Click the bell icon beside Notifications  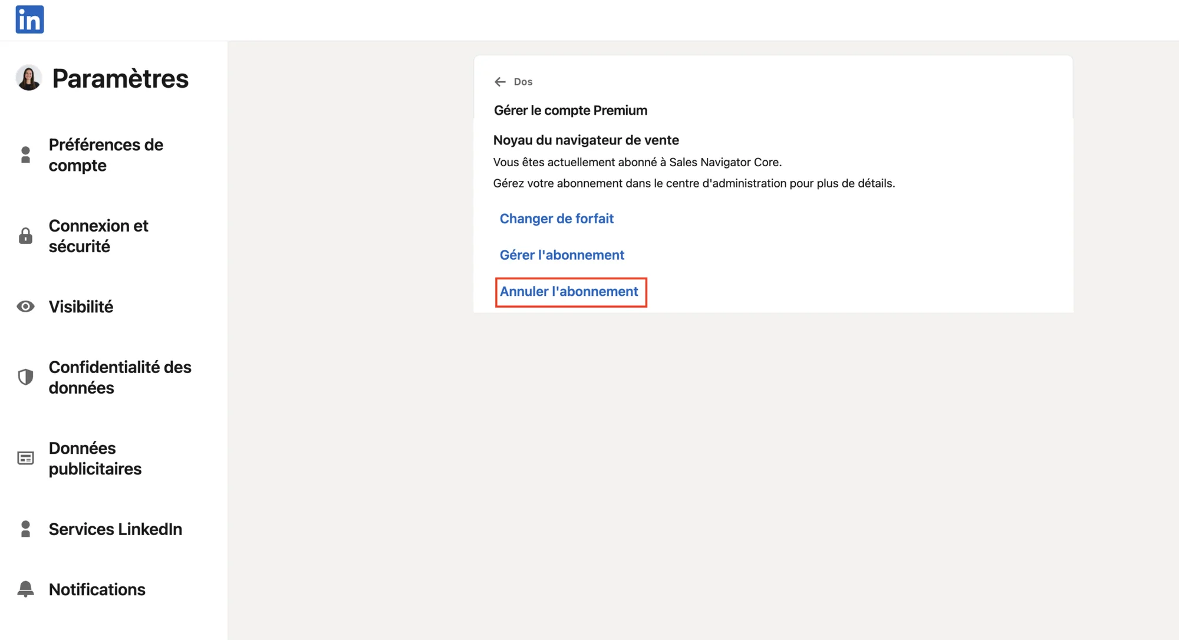point(25,589)
